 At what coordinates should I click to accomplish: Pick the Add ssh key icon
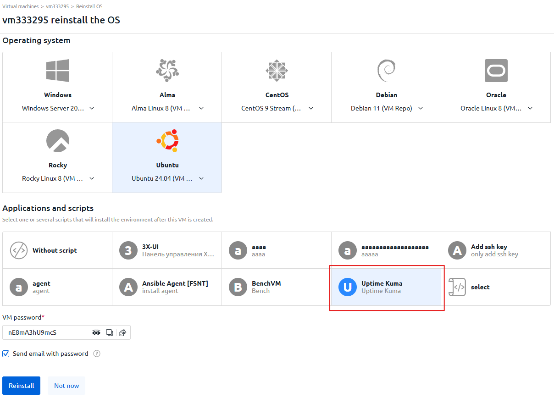pos(457,250)
